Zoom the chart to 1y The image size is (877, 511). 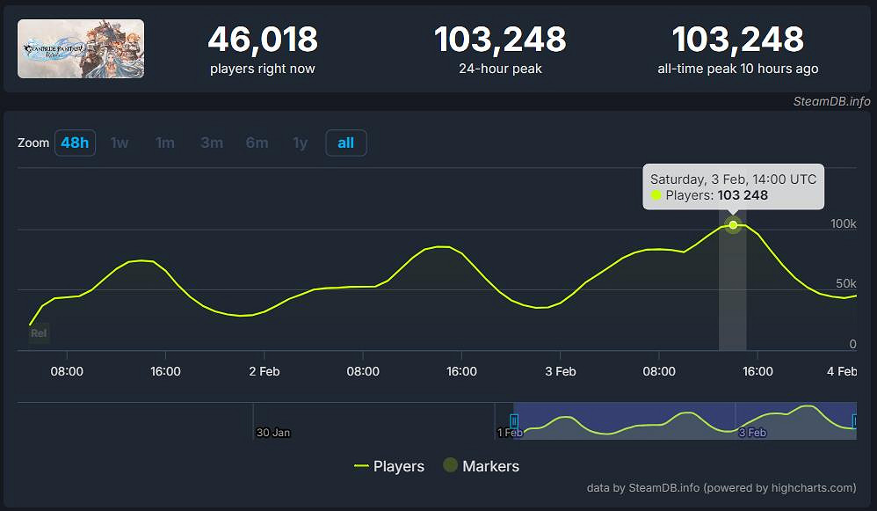click(301, 142)
